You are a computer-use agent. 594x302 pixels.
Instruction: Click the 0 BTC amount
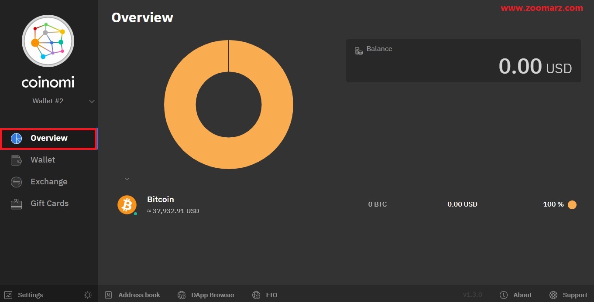[378, 204]
